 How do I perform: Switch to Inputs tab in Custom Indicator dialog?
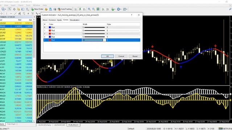(59, 20)
